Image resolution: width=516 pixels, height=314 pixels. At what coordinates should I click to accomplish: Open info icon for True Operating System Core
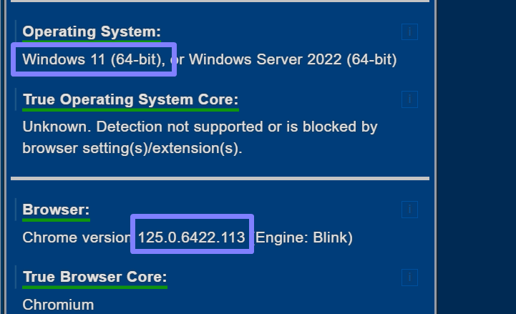pyautogui.click(x=409, y=99)
